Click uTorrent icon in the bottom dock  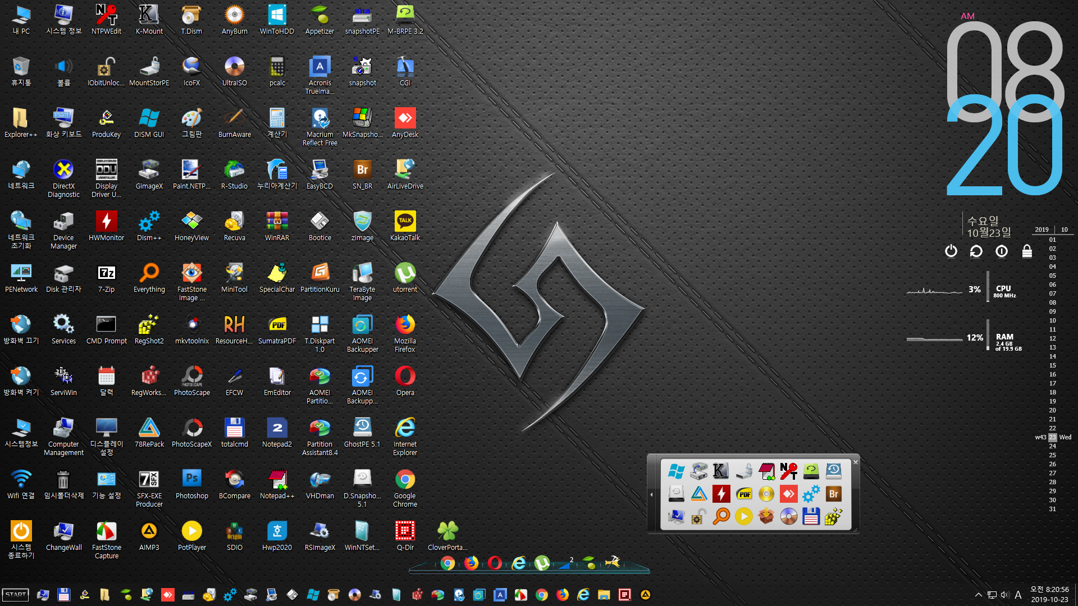[x=542, y=562]
